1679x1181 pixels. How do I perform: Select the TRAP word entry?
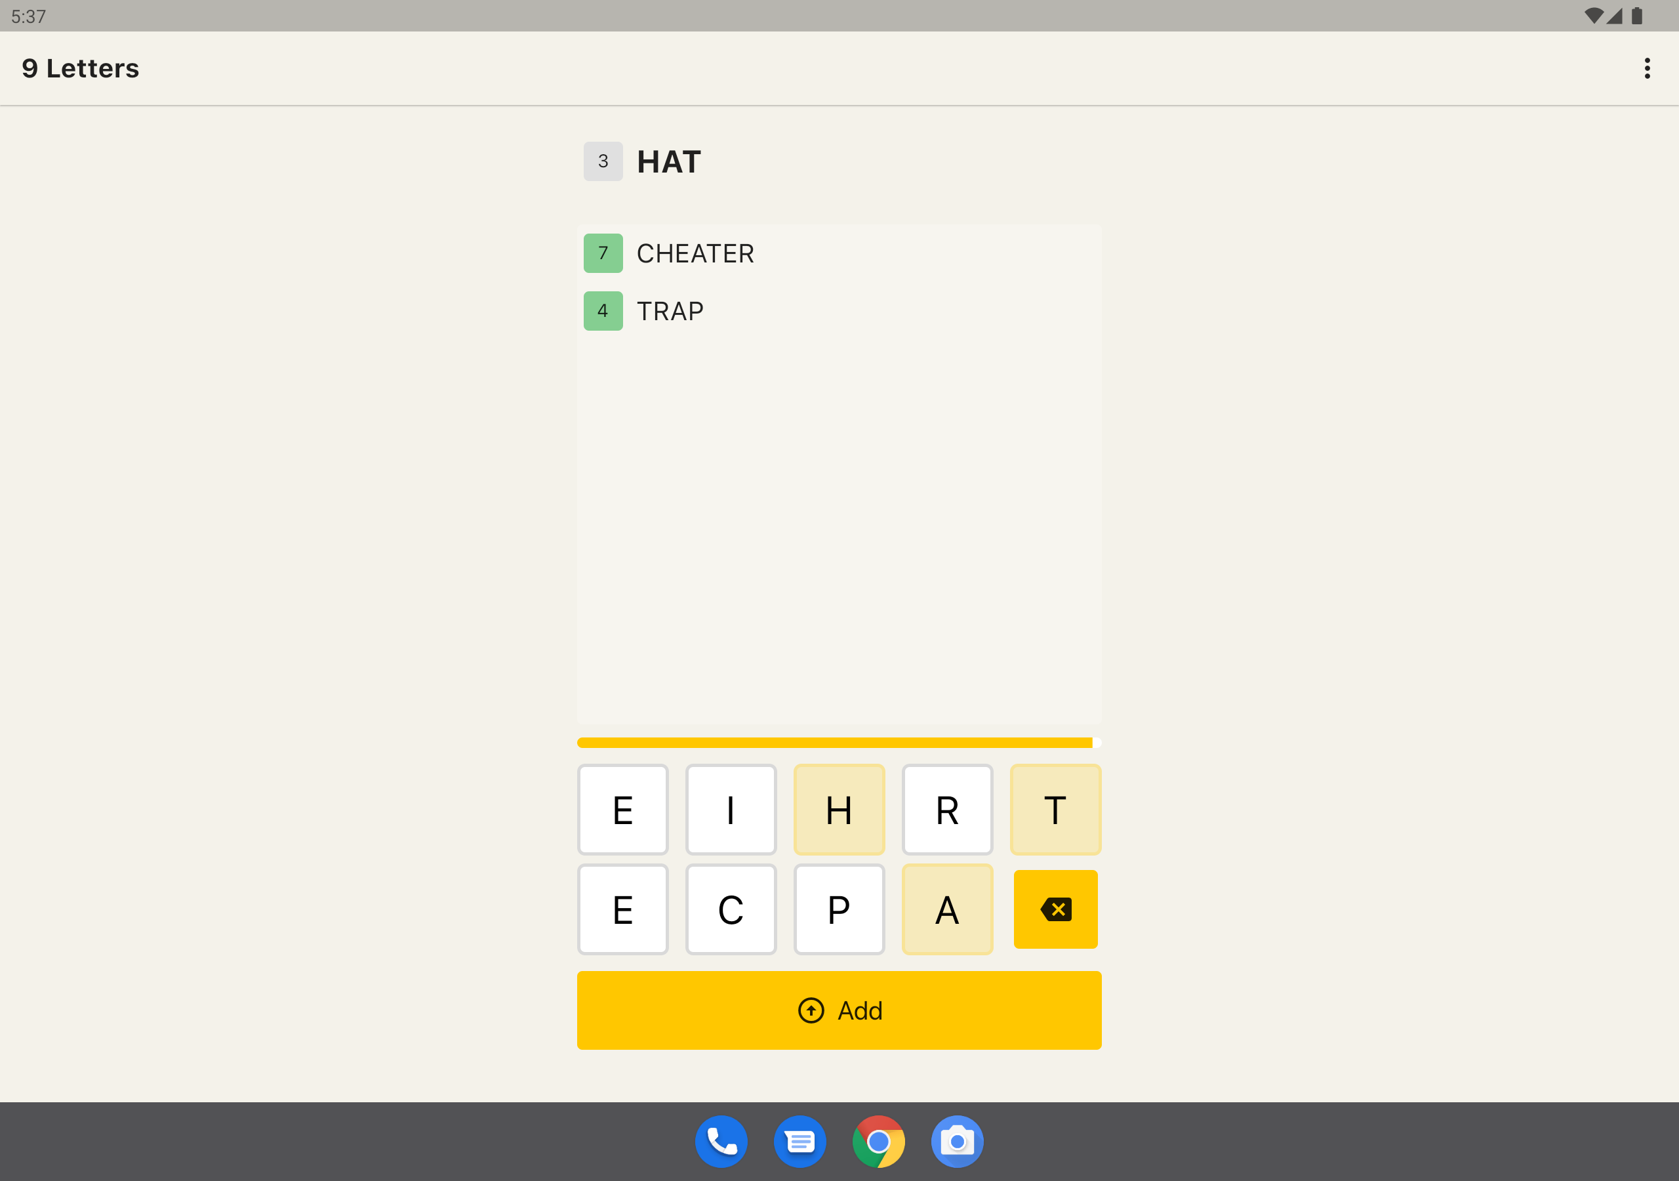(669, 311)
